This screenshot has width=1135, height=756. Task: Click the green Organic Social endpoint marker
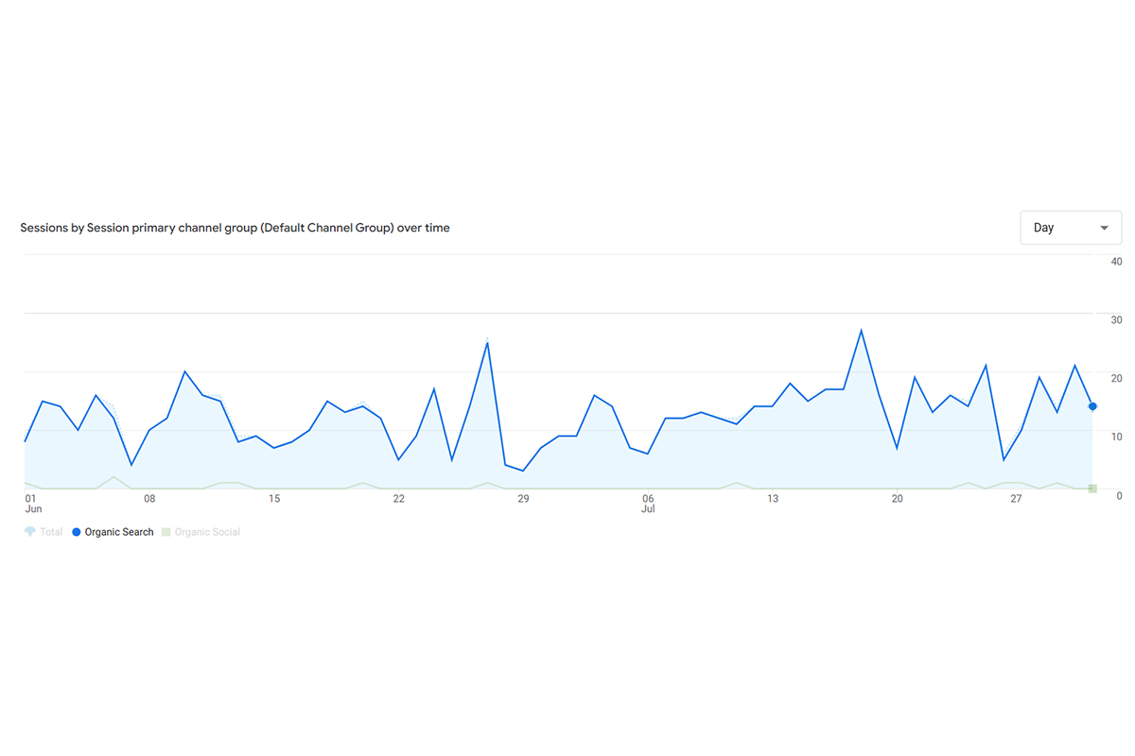point(1092,488)
